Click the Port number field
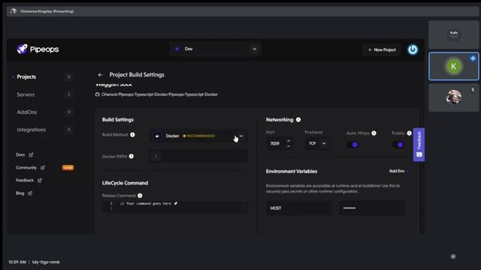481x270 pixels. point(280,143)
